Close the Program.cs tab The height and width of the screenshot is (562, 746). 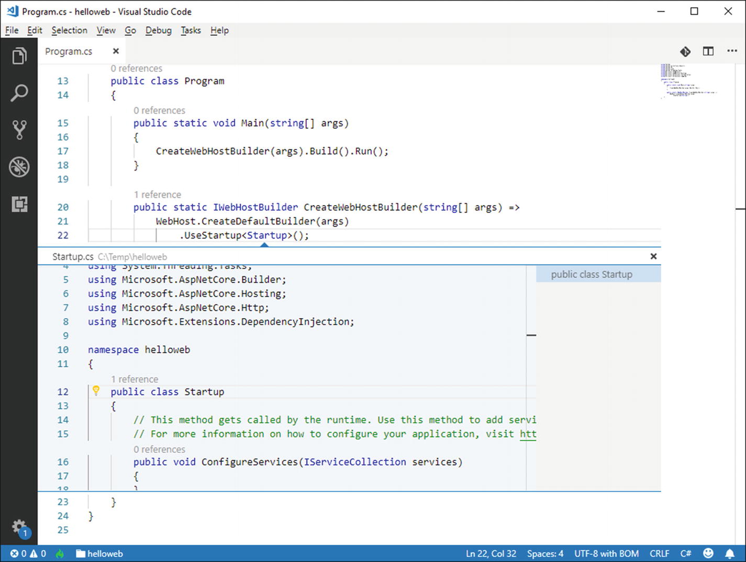116,51
